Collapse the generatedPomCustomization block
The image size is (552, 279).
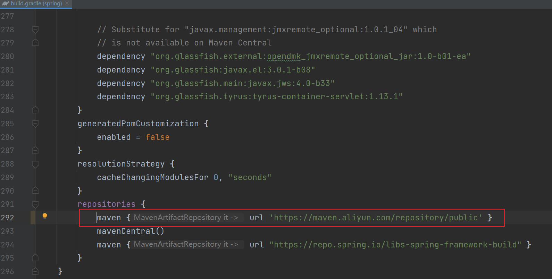click(35, 124)
